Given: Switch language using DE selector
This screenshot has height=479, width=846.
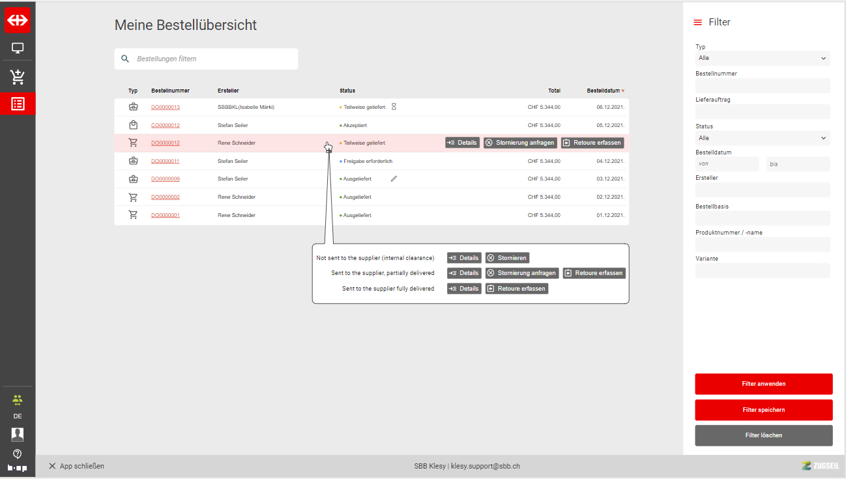Looking at the screenshot, I should point(18,416).
